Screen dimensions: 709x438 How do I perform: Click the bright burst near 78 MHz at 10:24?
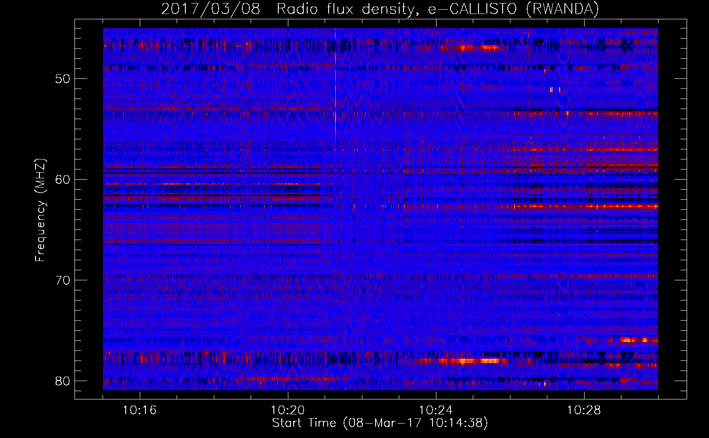click(460, 361)
